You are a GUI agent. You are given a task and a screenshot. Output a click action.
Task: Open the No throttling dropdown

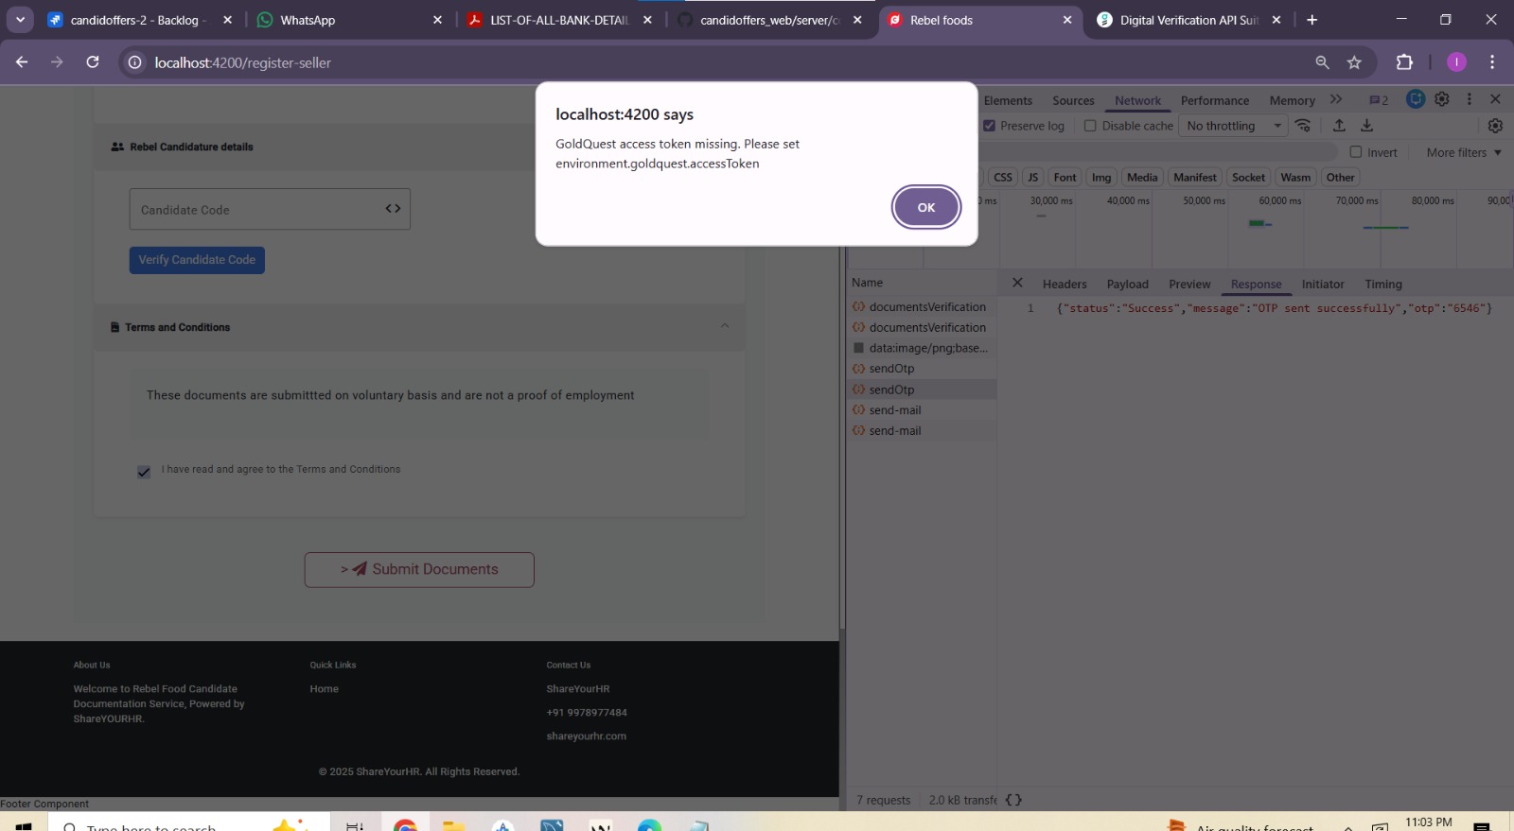tap(1233, 126)
